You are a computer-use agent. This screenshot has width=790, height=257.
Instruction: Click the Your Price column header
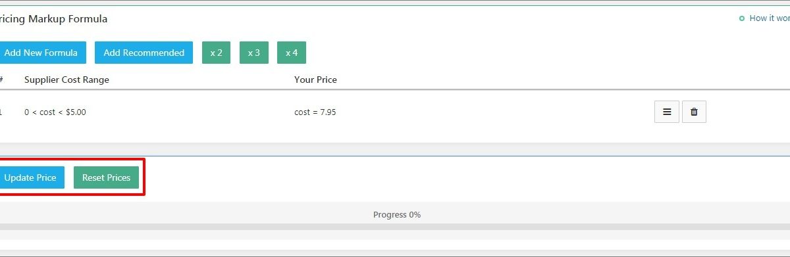315,80
